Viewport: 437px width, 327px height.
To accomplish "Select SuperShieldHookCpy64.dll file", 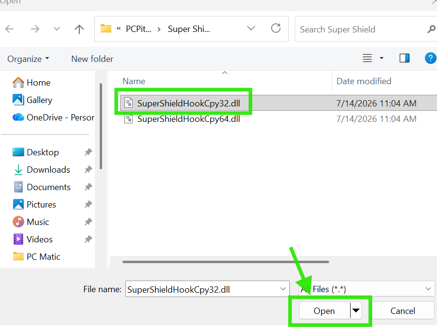I will 188,119.
